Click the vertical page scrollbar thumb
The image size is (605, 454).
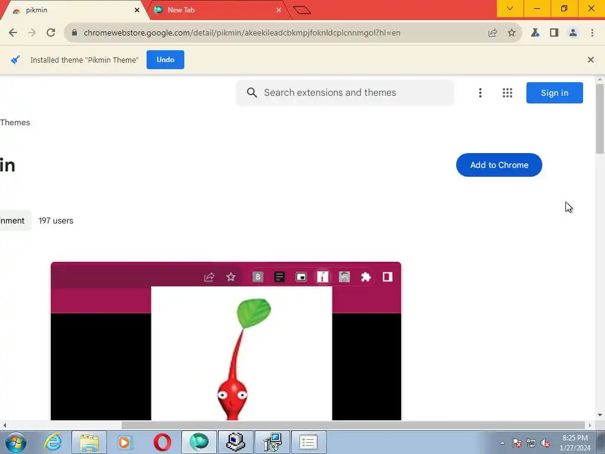click(x=600, y=118)
